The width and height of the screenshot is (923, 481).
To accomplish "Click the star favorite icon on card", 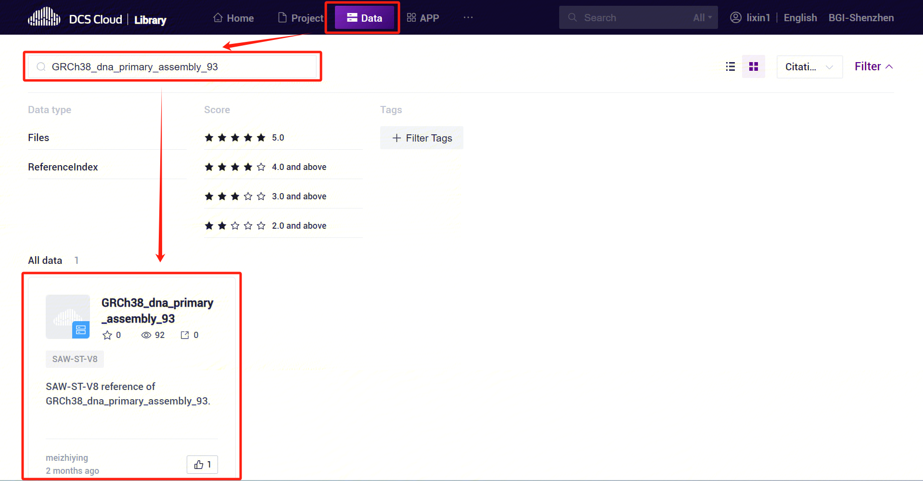I will 107,335.
